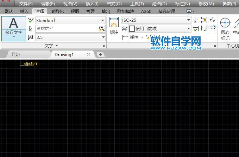Open the 2.5 text height dropdown

103,37
